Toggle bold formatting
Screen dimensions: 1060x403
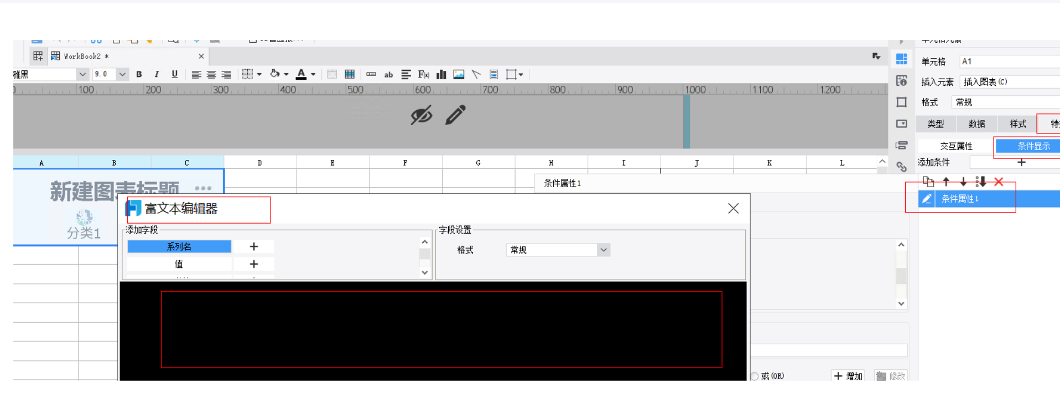pos(139,74)
